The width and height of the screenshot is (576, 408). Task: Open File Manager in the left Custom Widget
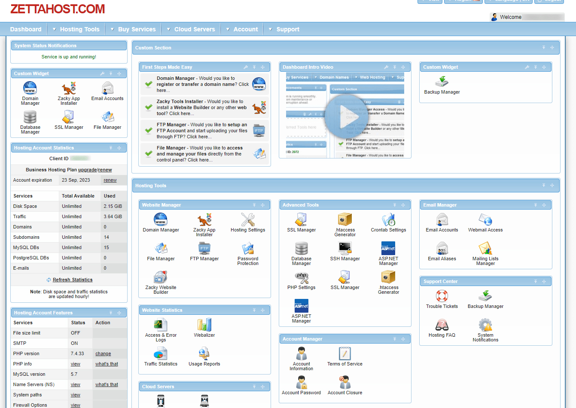pyautogui.click(x=107, y=120)
